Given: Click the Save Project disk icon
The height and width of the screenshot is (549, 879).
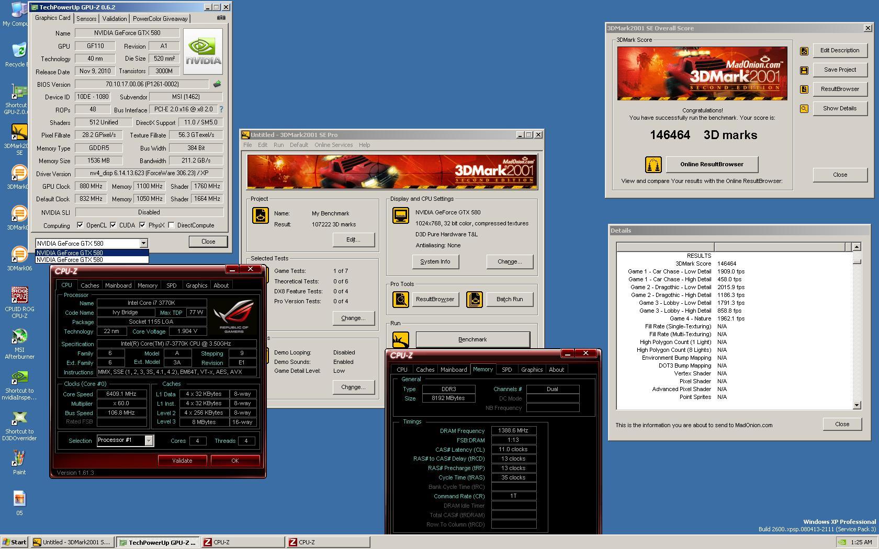Looking at the screenshot, I should point(804,70).
